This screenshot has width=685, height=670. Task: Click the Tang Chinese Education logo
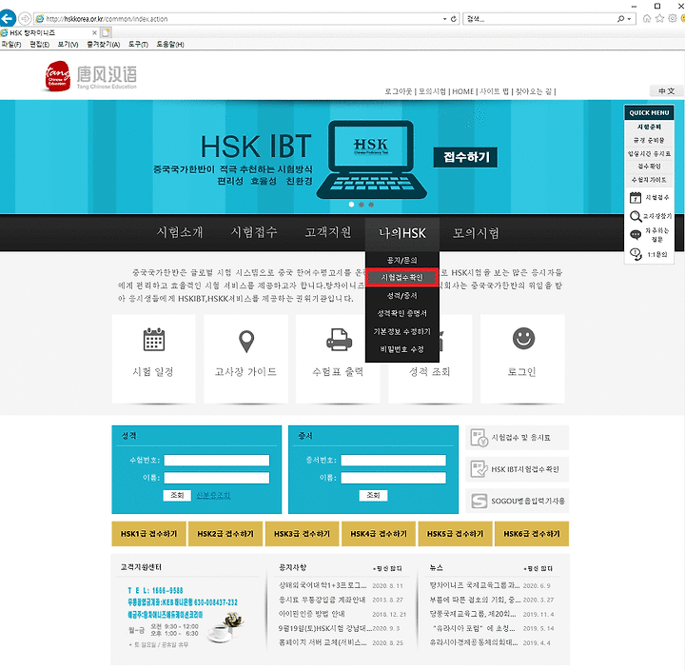click(91, 76)
